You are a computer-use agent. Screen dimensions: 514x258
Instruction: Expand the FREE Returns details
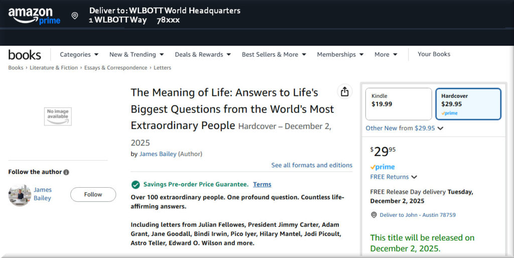coord(394,177)
